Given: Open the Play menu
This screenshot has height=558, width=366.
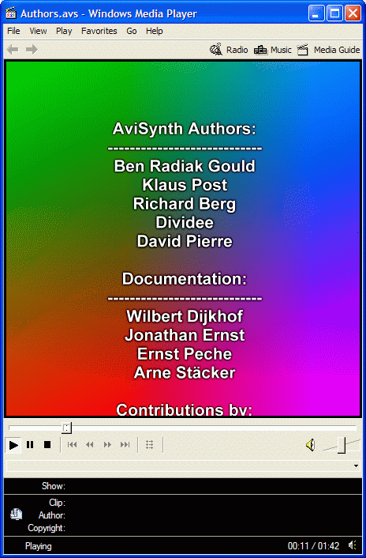Looking at the screenshot, I should tap(64, 31).
